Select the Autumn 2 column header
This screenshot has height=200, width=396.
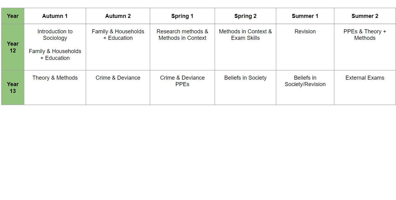[x=118, y=16]
